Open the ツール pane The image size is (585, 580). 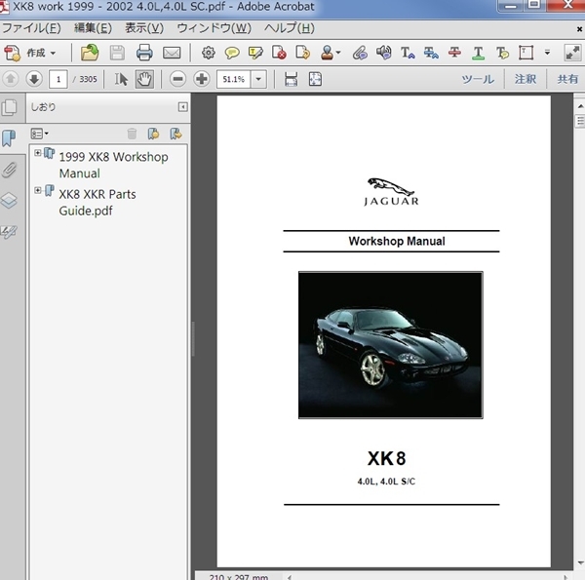(x=477, y=80)
